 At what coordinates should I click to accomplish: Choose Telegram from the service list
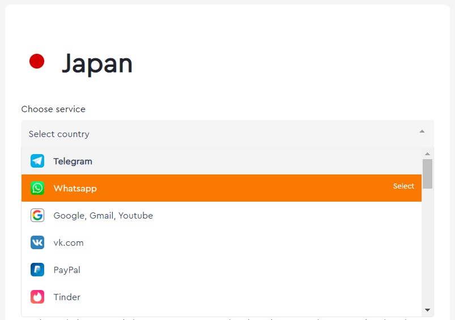[222, 161]
